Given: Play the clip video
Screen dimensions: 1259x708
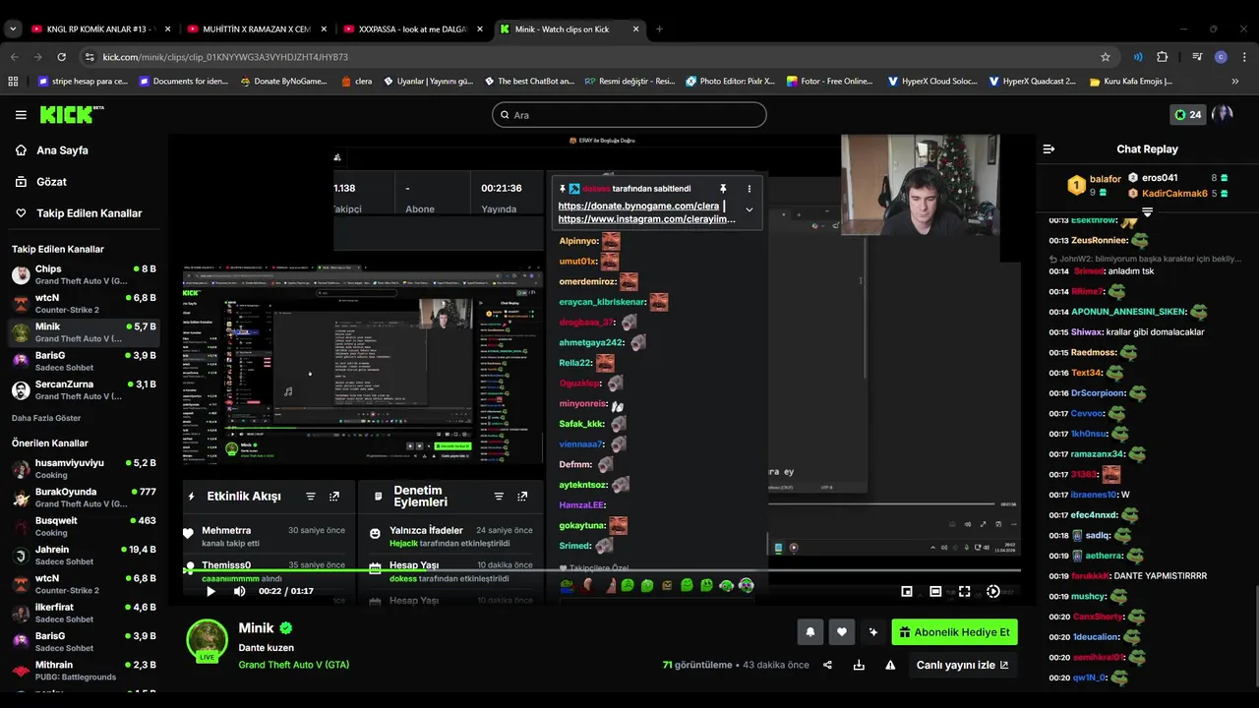Looking at the screenshot, I should point(210,591).
